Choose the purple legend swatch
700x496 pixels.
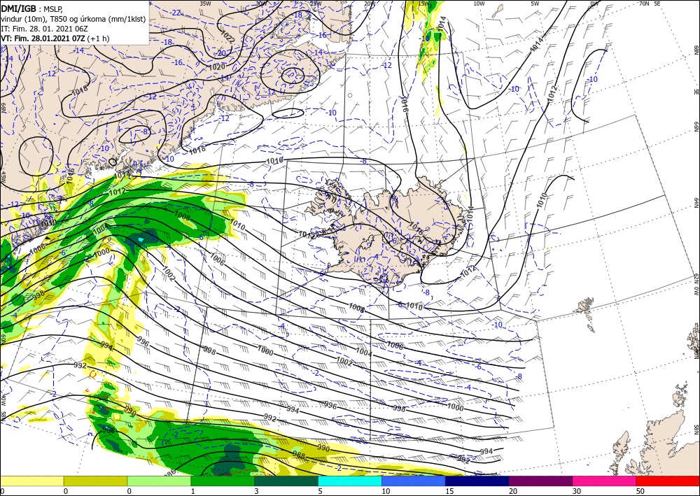click(540, 481)
